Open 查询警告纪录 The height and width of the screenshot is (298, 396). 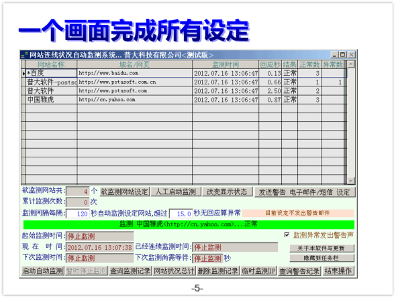(299, 271)
